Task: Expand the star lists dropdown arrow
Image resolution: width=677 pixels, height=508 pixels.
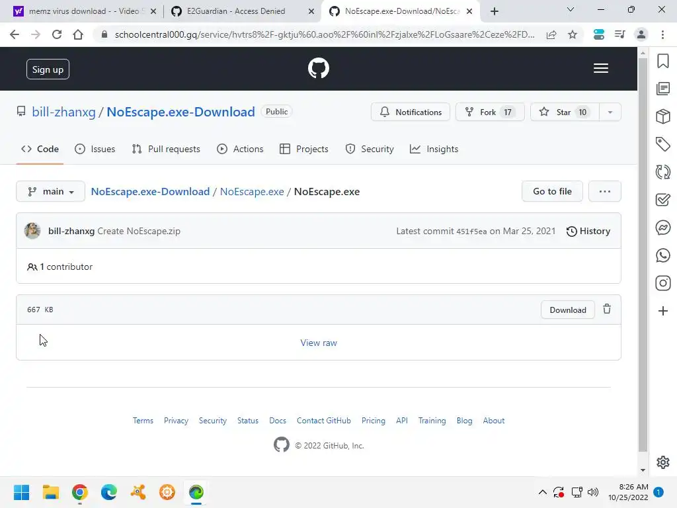Action: point(610,112)
